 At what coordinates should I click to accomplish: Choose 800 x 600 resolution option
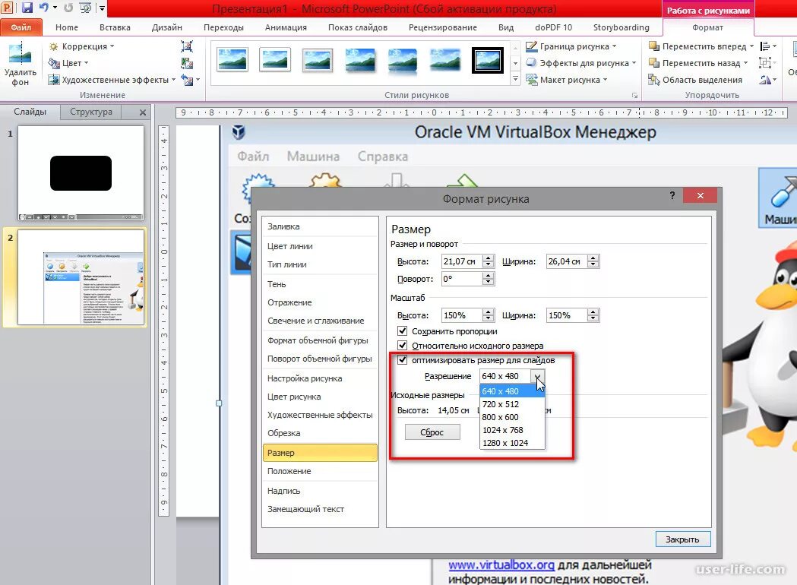[512, 417]
